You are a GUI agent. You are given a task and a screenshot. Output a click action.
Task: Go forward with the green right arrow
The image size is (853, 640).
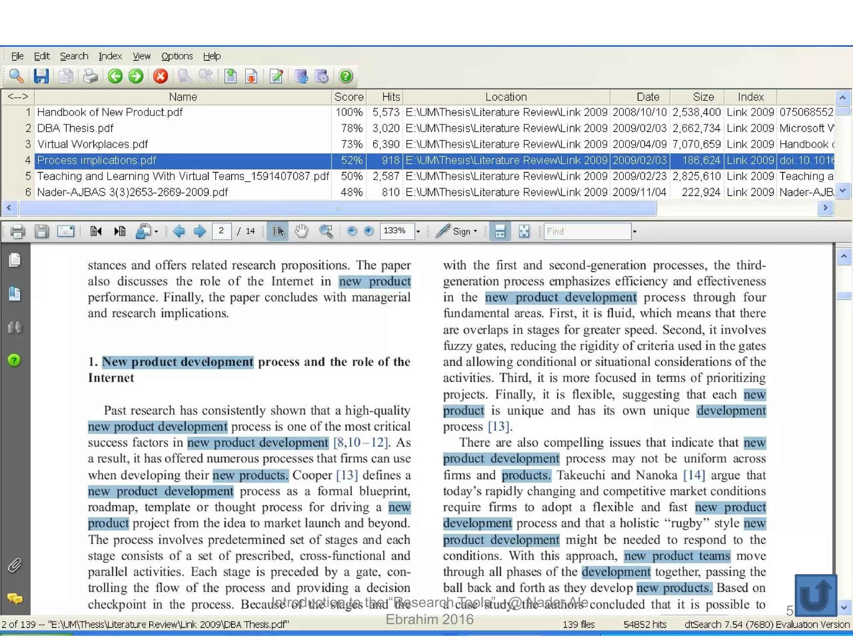(136, 76)
